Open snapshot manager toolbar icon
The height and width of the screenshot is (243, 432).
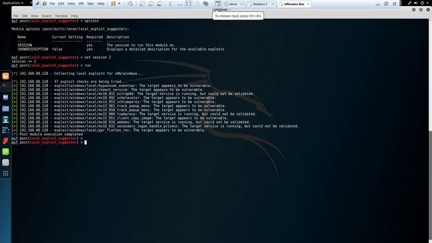pyautogui.click(x=159, y=3)
